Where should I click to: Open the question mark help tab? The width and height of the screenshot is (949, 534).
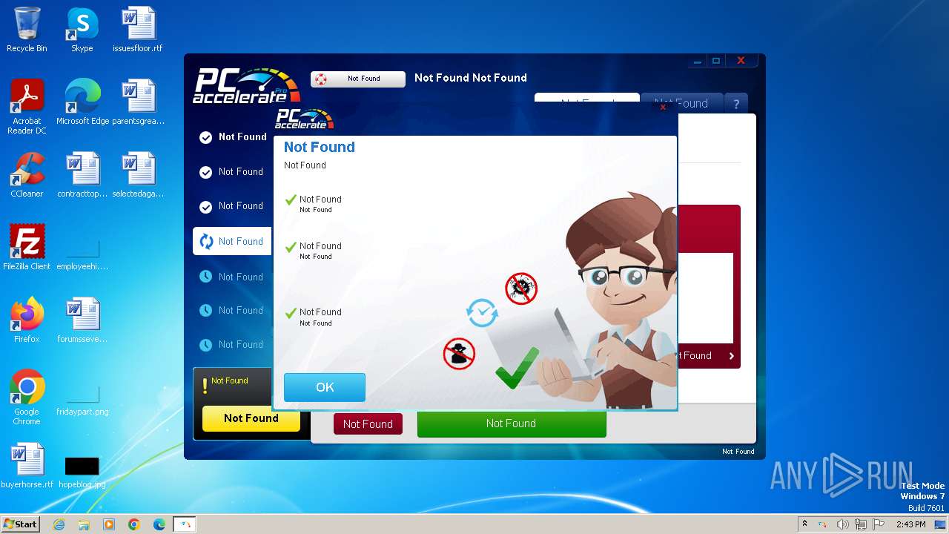pyautogui.click(x=736, y=104)
